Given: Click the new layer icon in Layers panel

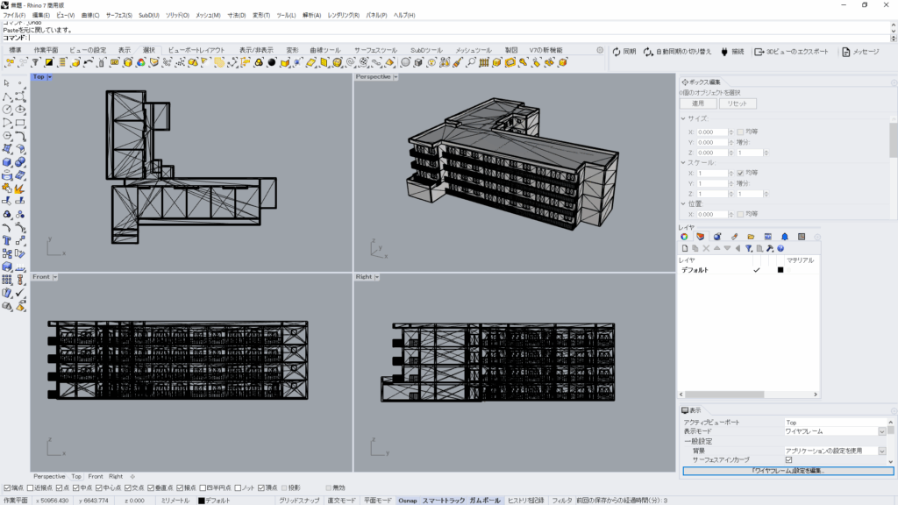Looking at the screenshot, I should pyautogui.click(x=684, y=248).
